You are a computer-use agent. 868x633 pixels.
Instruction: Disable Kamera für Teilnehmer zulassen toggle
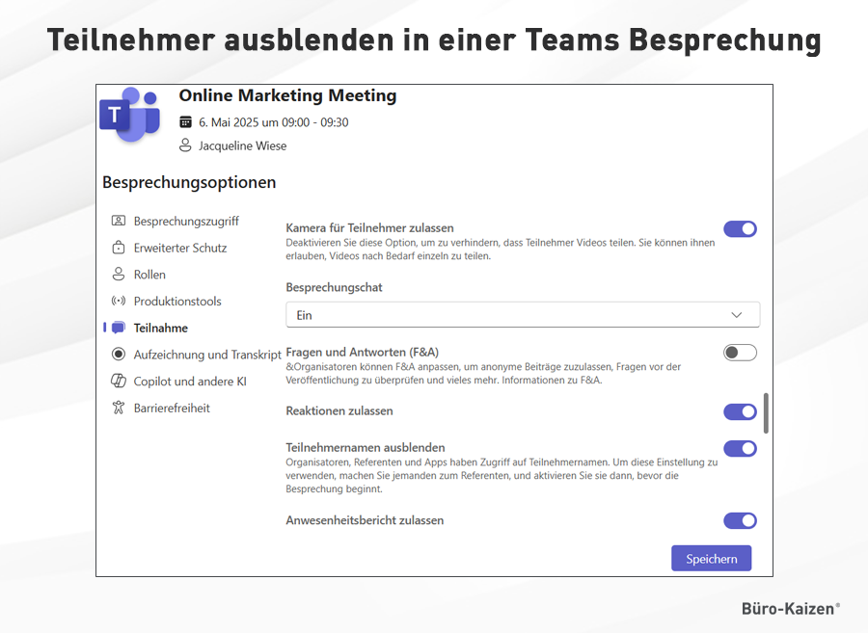click(x=740, y=229)
